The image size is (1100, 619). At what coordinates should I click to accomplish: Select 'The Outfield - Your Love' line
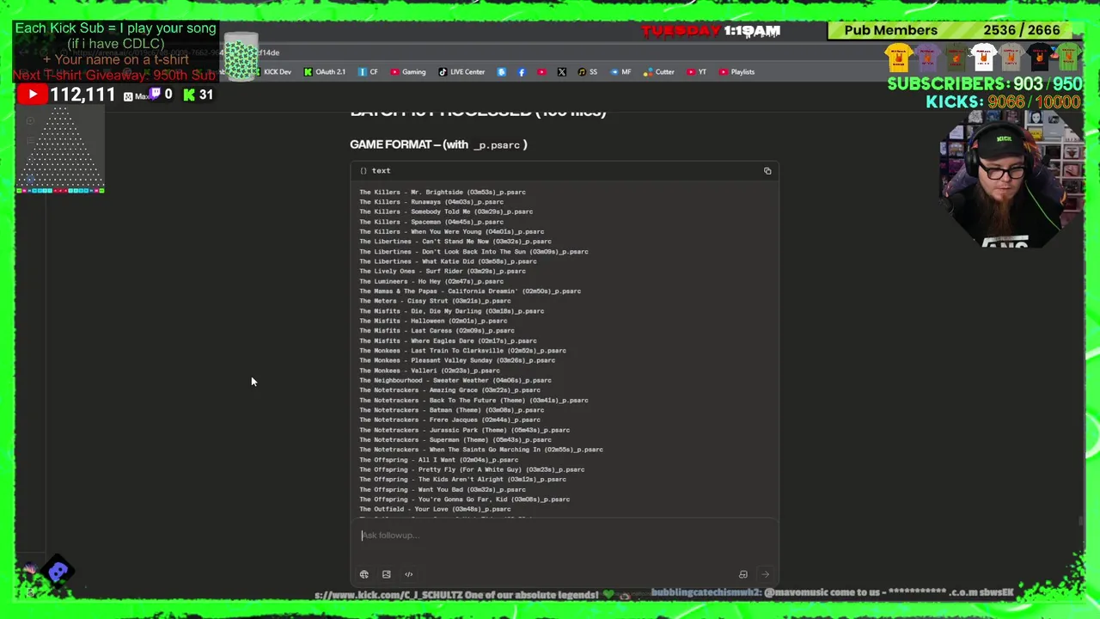435,510
